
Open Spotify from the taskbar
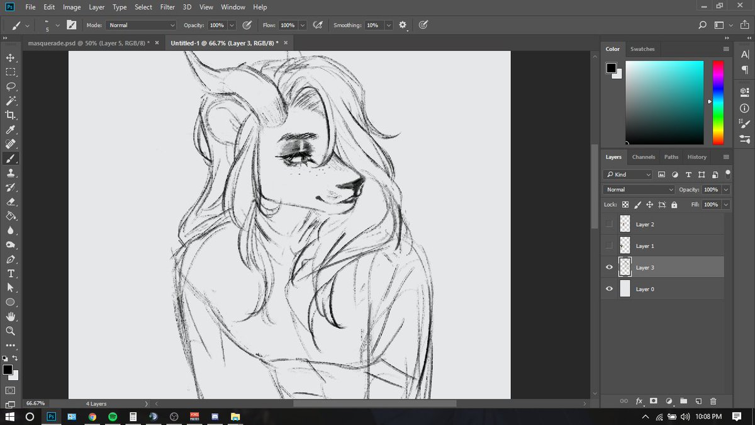pyautogui.click(x=113, y=417)
